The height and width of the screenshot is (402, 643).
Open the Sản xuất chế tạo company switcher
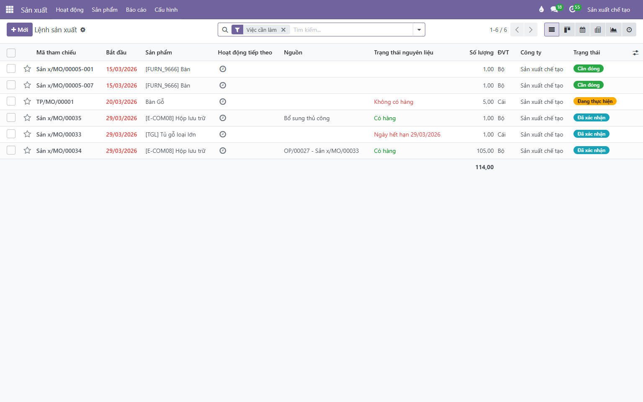click(608, 10)
